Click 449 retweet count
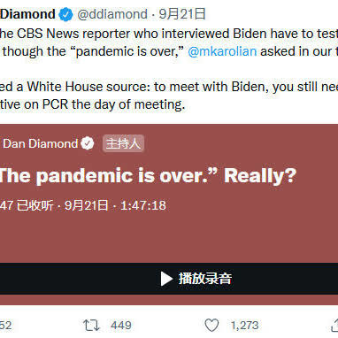The height and width of the screenshot is (338, 338). point(121,326)
